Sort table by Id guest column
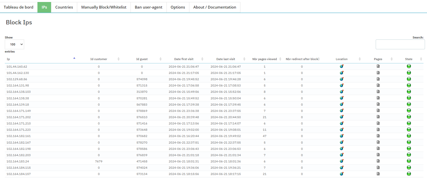Screen dimensions: 427x178 pos(142,59)
